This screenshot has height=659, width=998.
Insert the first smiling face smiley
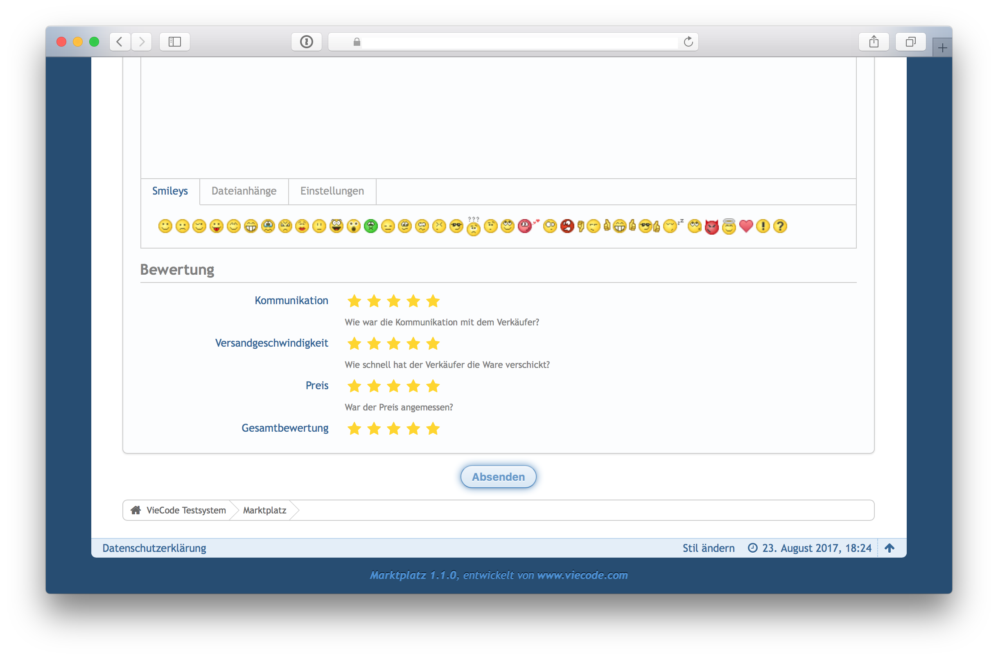(165, 226)
